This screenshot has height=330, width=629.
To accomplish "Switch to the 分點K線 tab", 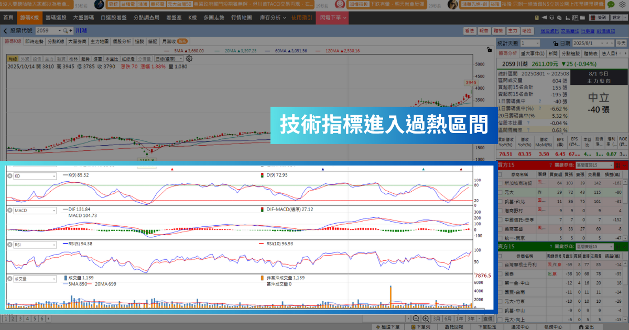I will click(55, 41).
